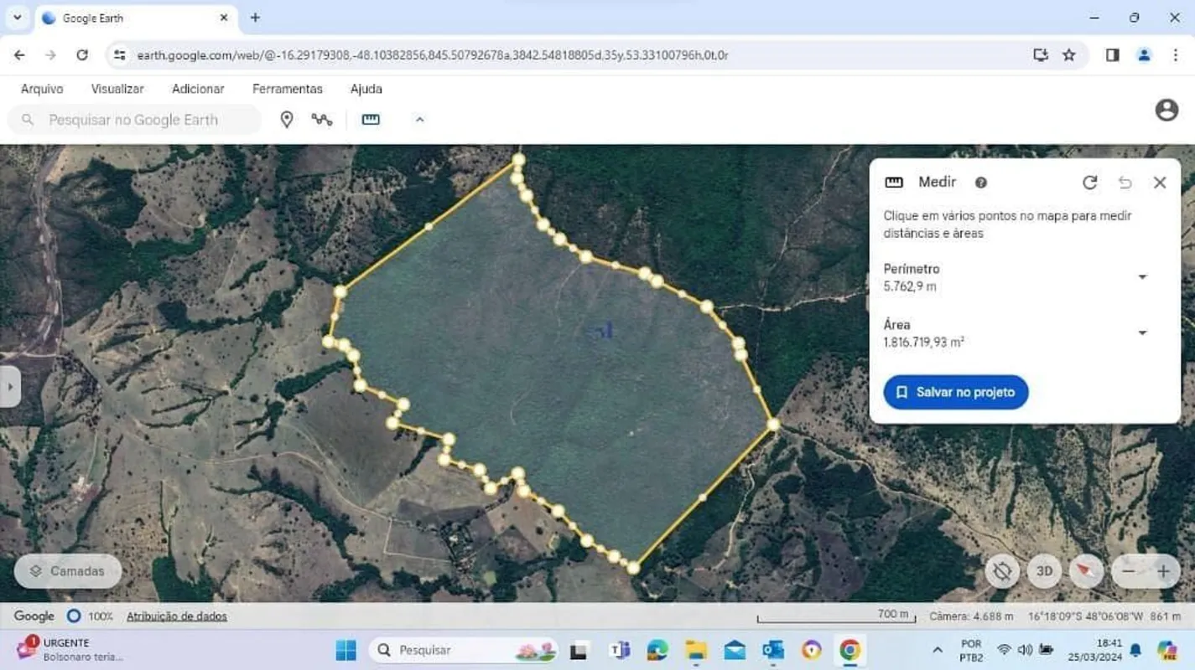Open the Atribuição de dados link
The width and height of the screenshot is (1195, 670).
[176, 616]
